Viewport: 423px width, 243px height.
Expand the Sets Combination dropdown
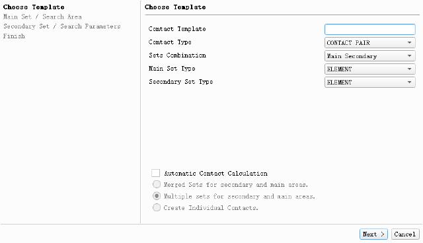[370, 55]
